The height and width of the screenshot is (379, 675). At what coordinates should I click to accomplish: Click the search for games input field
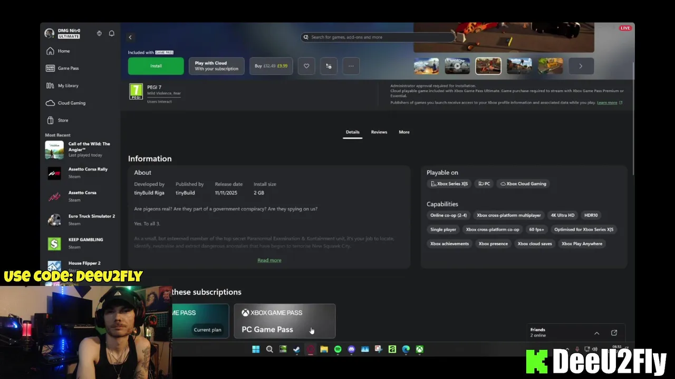pos(377,37)
